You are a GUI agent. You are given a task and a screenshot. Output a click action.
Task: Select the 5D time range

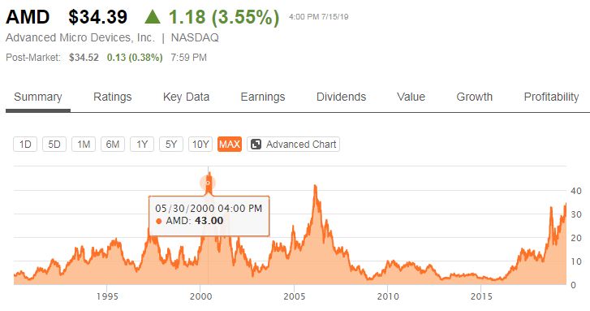(x=54, y=145)
